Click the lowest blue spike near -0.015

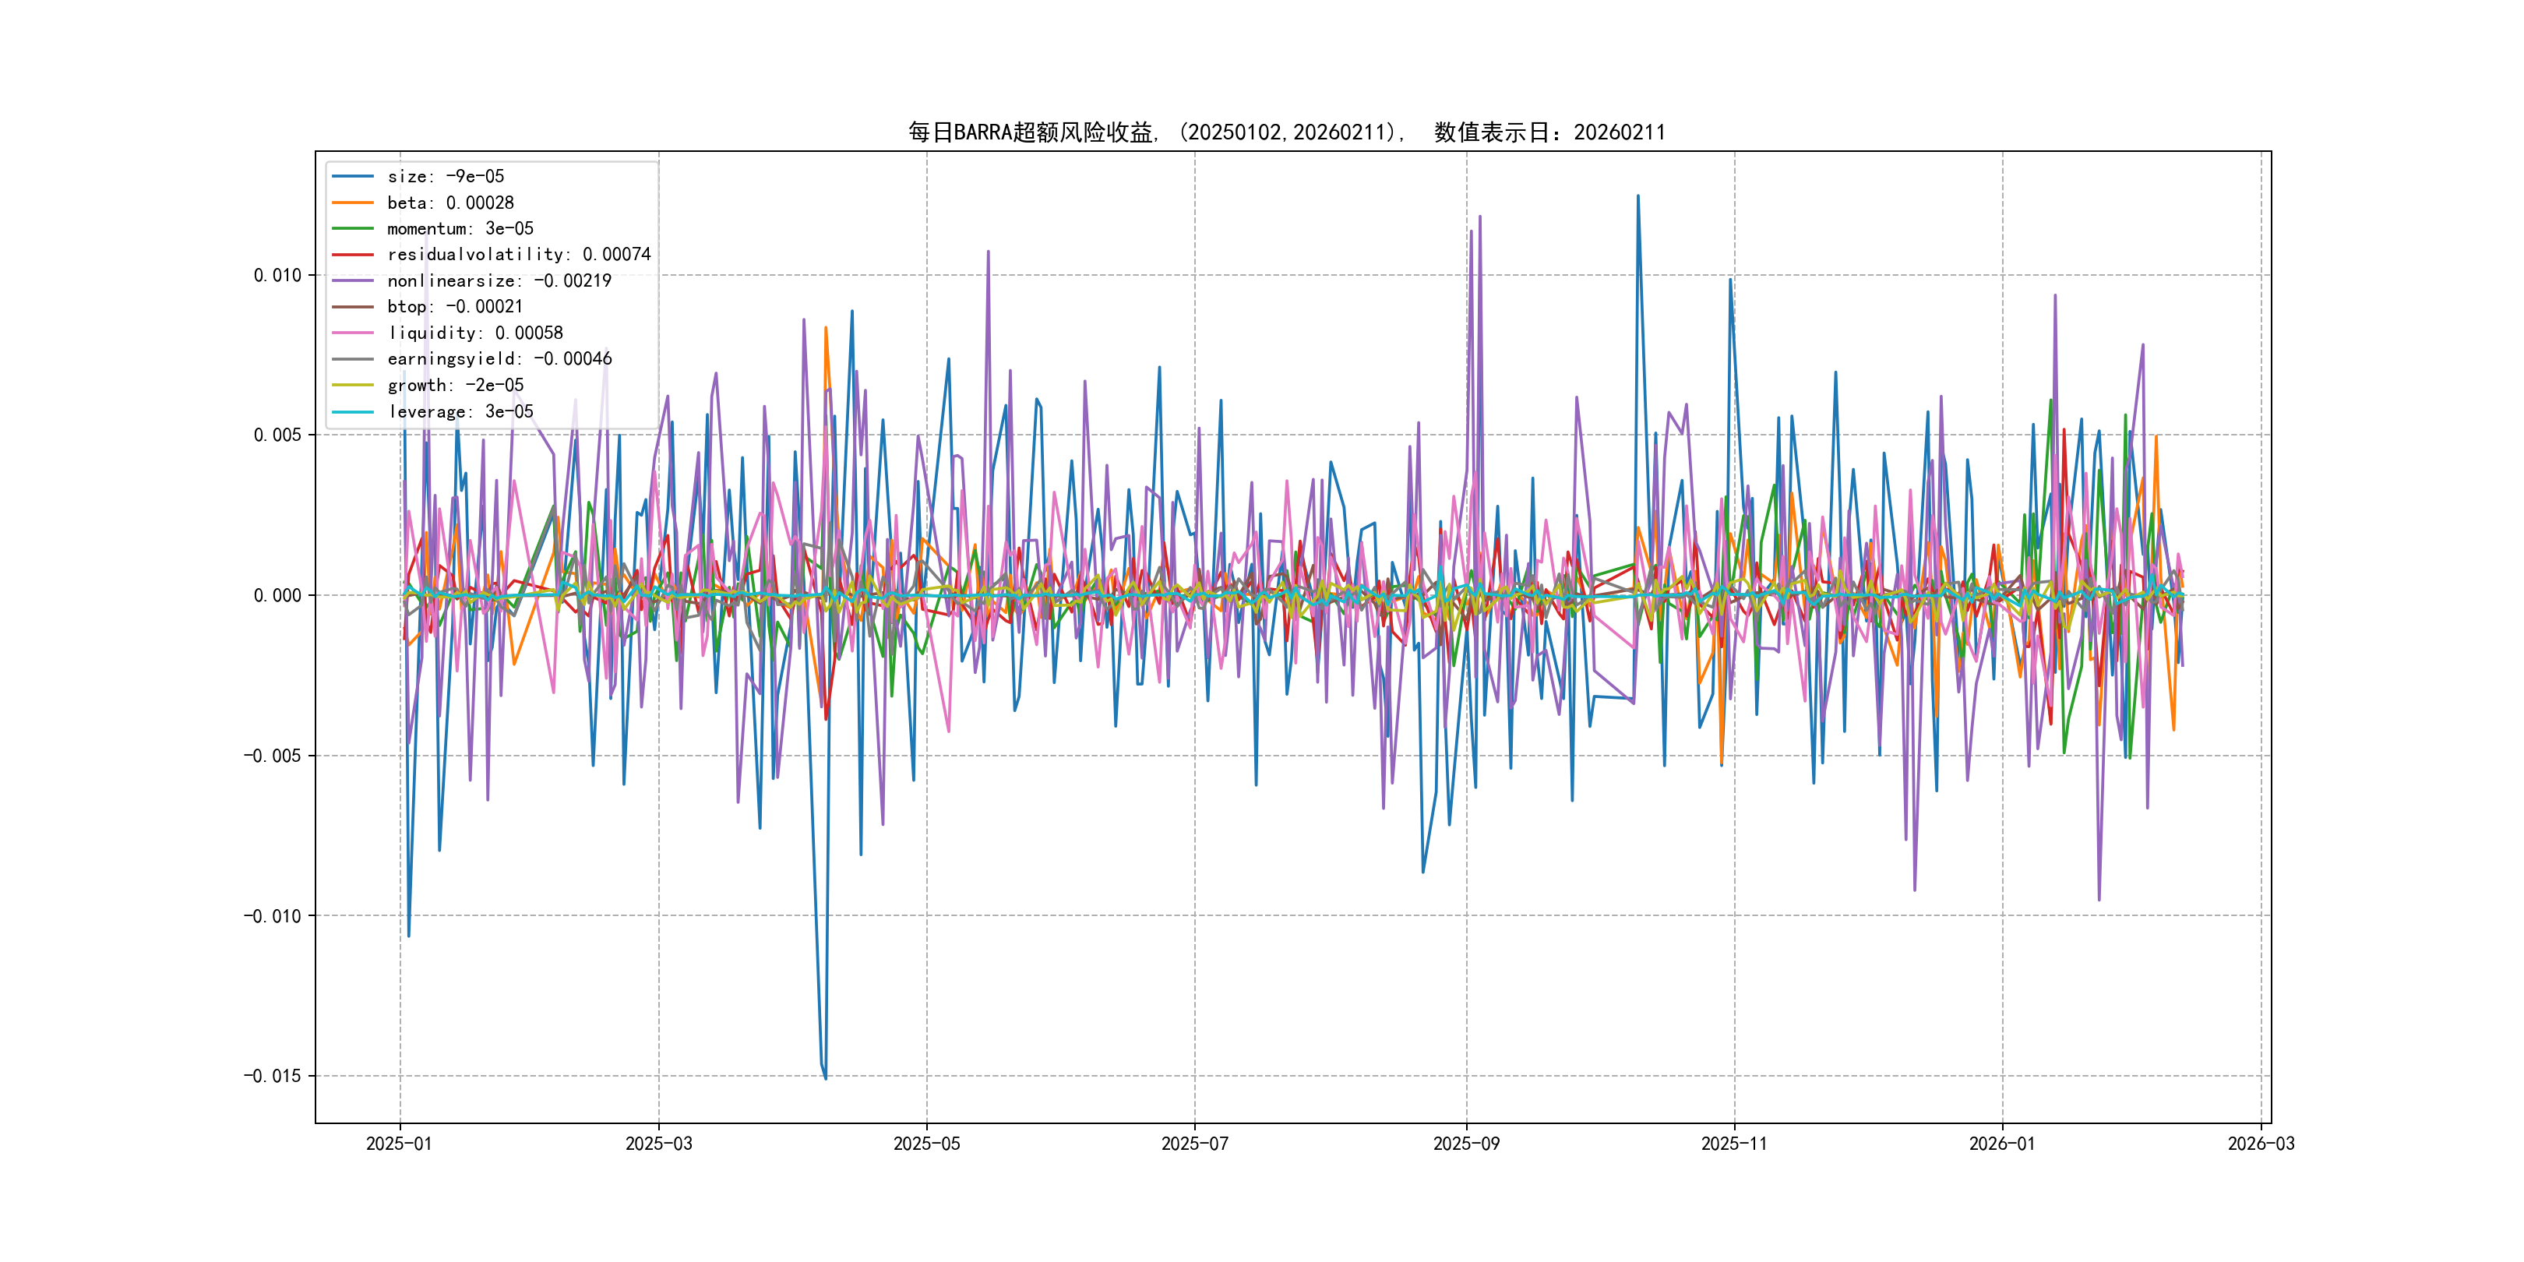coord(825,1076)
